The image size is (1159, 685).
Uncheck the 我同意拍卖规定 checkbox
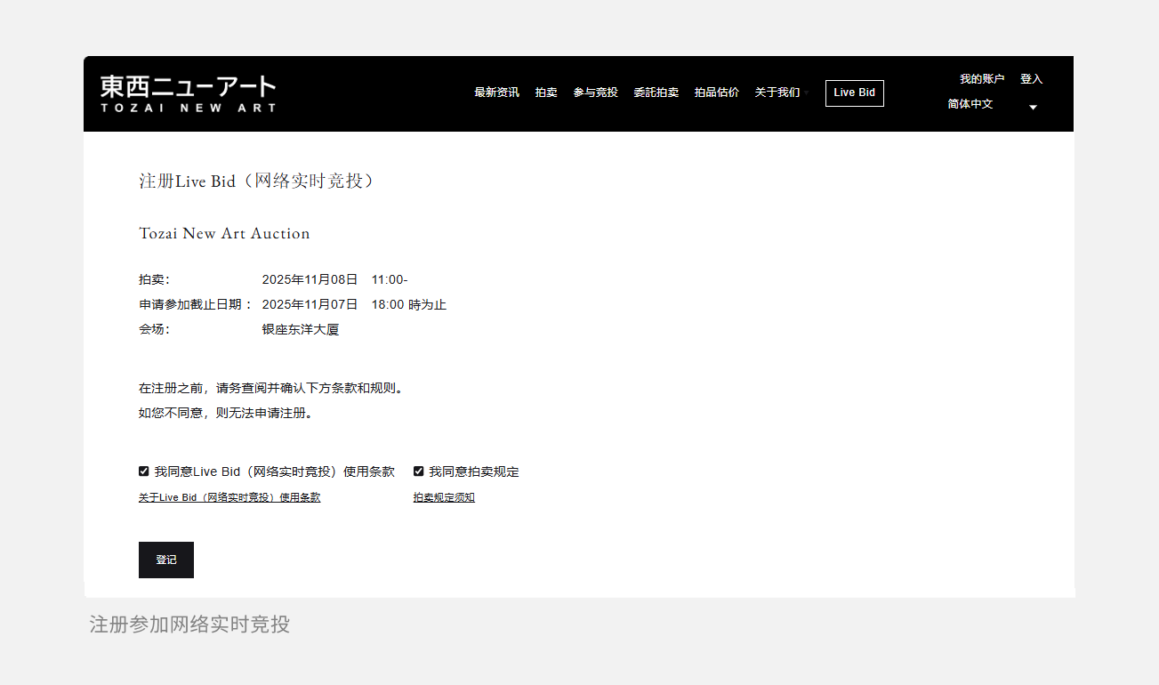pyautogui.click(x=419, y=471)
